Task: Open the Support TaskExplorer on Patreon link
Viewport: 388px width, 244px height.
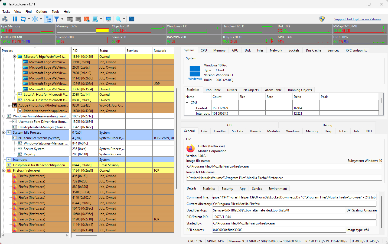Action: coord(357,19)
